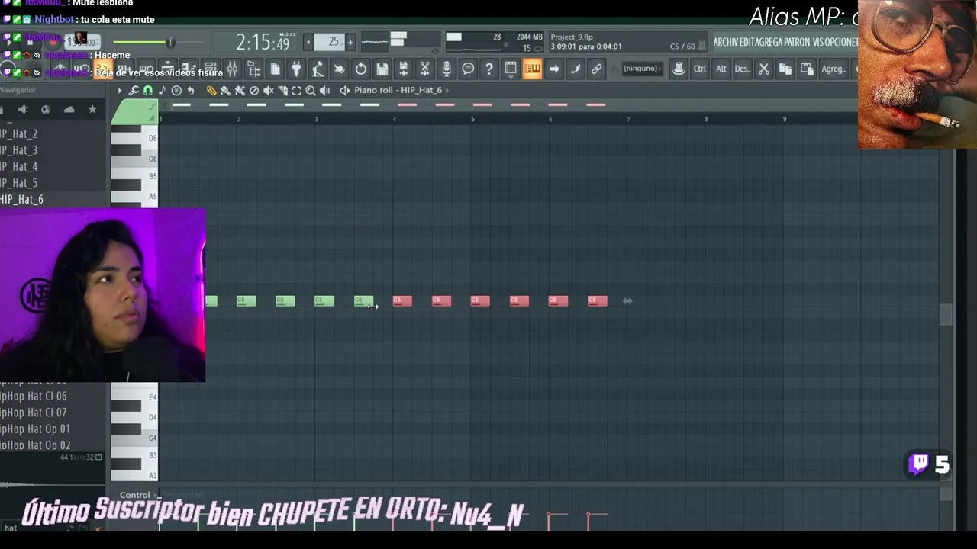Click the Agreg.. button

pos(833,69)
